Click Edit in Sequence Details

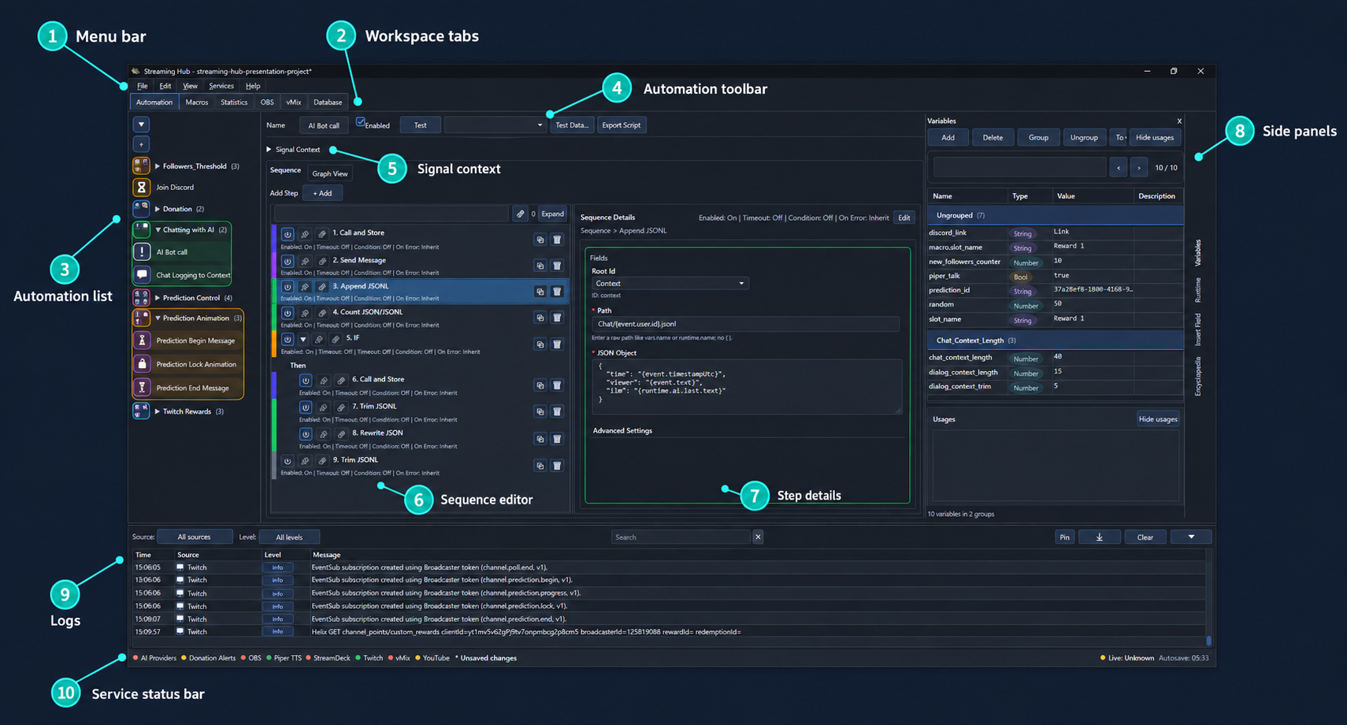tap(904, 217)
